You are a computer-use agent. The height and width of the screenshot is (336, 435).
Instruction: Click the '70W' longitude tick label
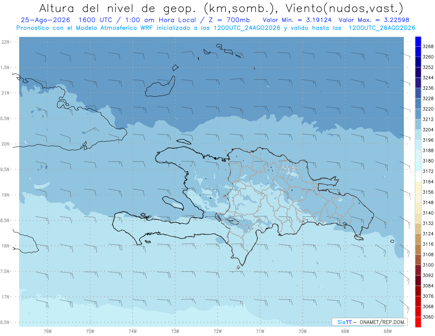tap(303, 331)
